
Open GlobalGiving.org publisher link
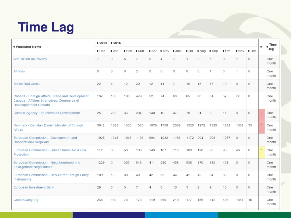(26, 200)
